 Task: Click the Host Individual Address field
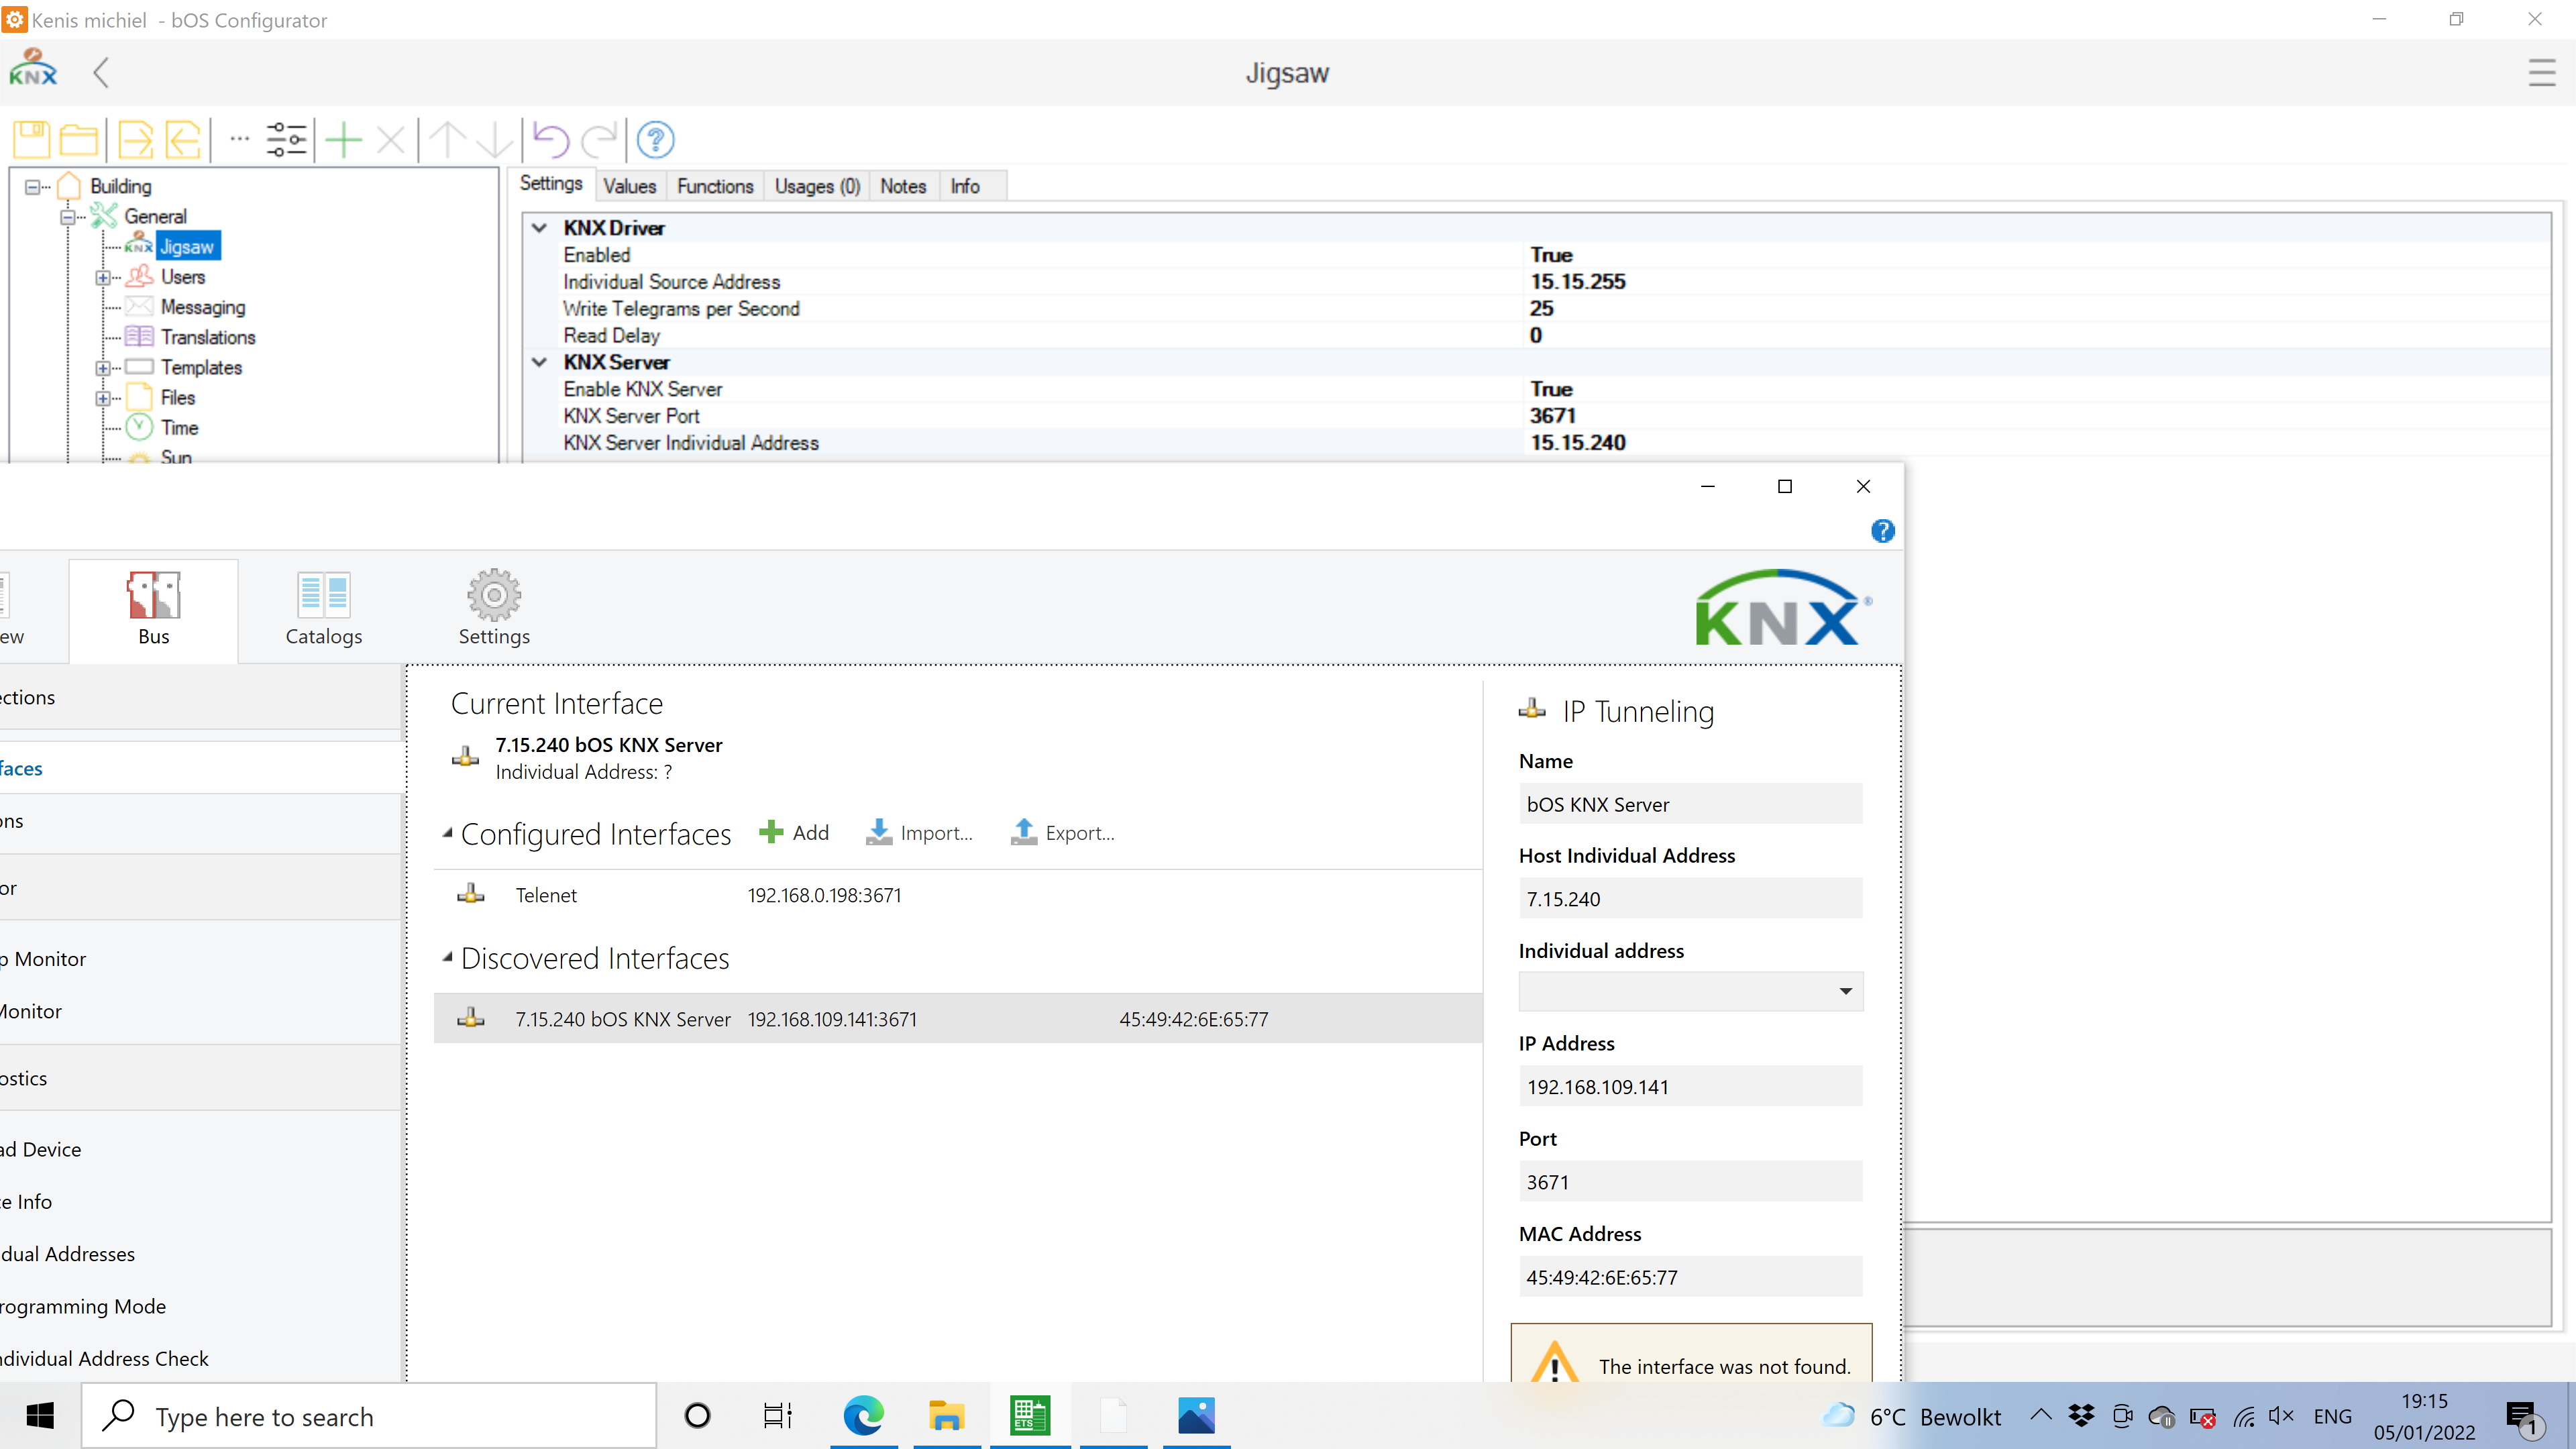coord(1690,898)
